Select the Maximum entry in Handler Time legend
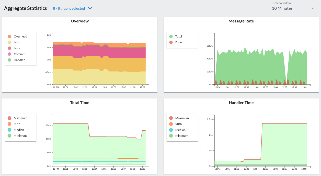The height and width of the screenshot is (176, 321). (182, 118)
